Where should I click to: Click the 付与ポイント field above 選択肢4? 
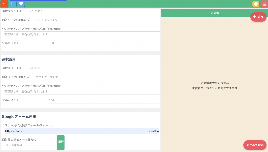click(x=104, y=43)
